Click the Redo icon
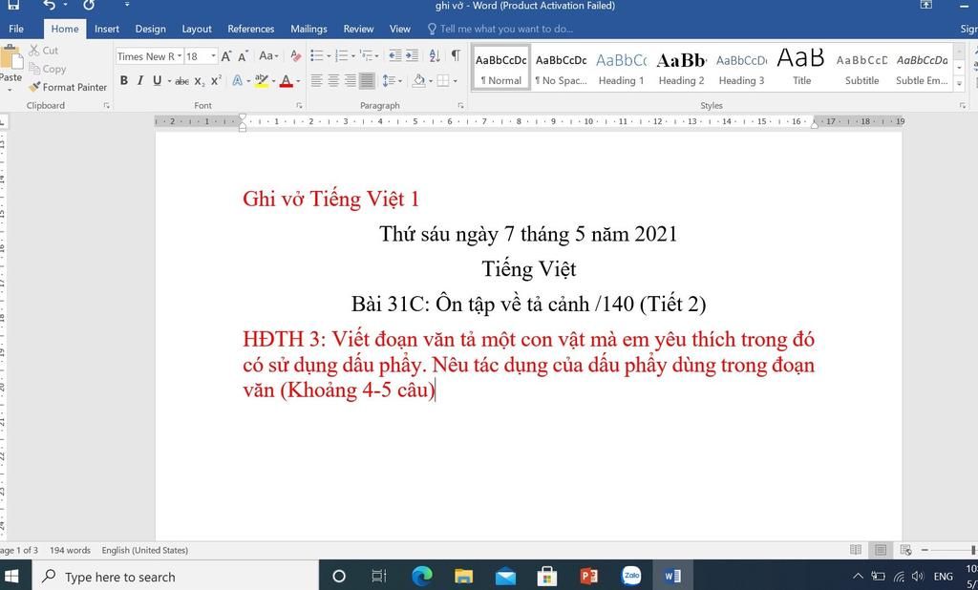Image resolution: width=978 pixels, height=590 pixels. [x=89, y=6]
